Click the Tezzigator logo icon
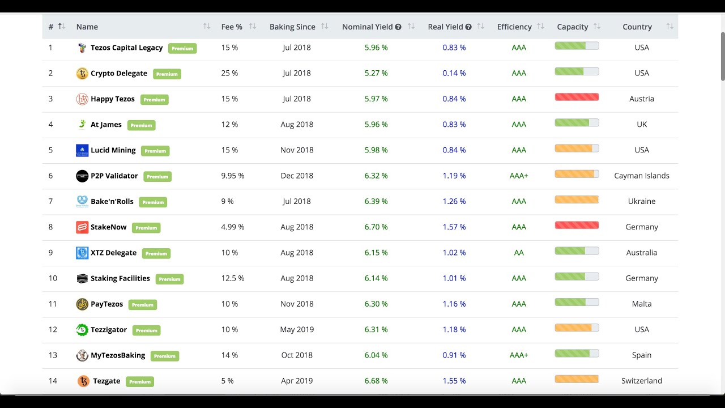Screen dimensions: 725x408 [x=82, y=330]
